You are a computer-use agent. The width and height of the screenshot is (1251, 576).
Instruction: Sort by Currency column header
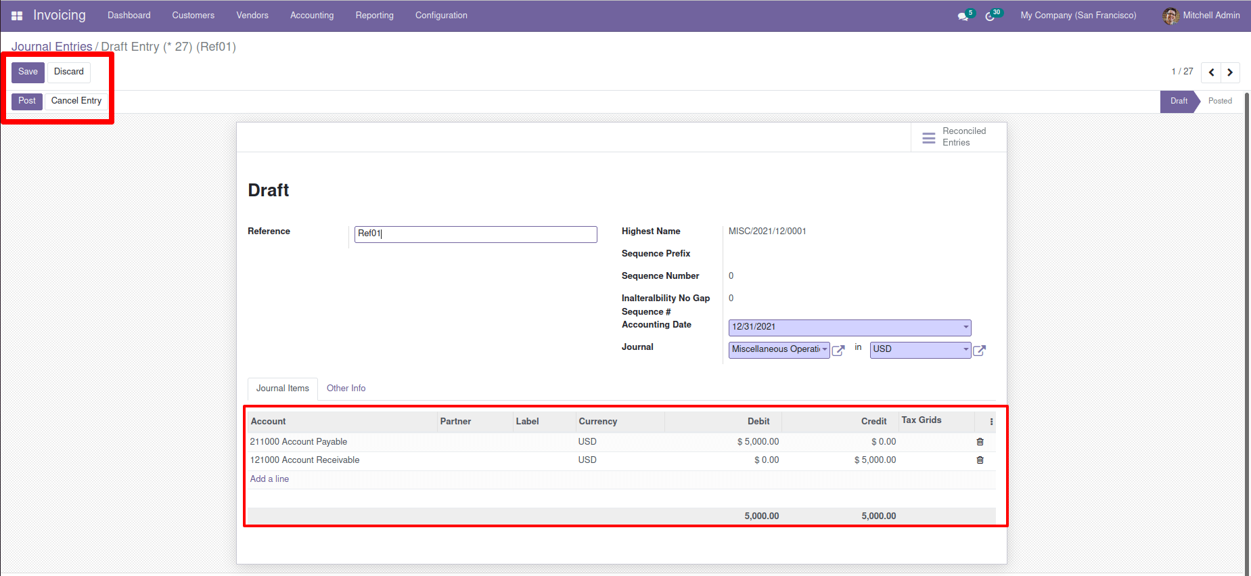[x=620, y=422]
